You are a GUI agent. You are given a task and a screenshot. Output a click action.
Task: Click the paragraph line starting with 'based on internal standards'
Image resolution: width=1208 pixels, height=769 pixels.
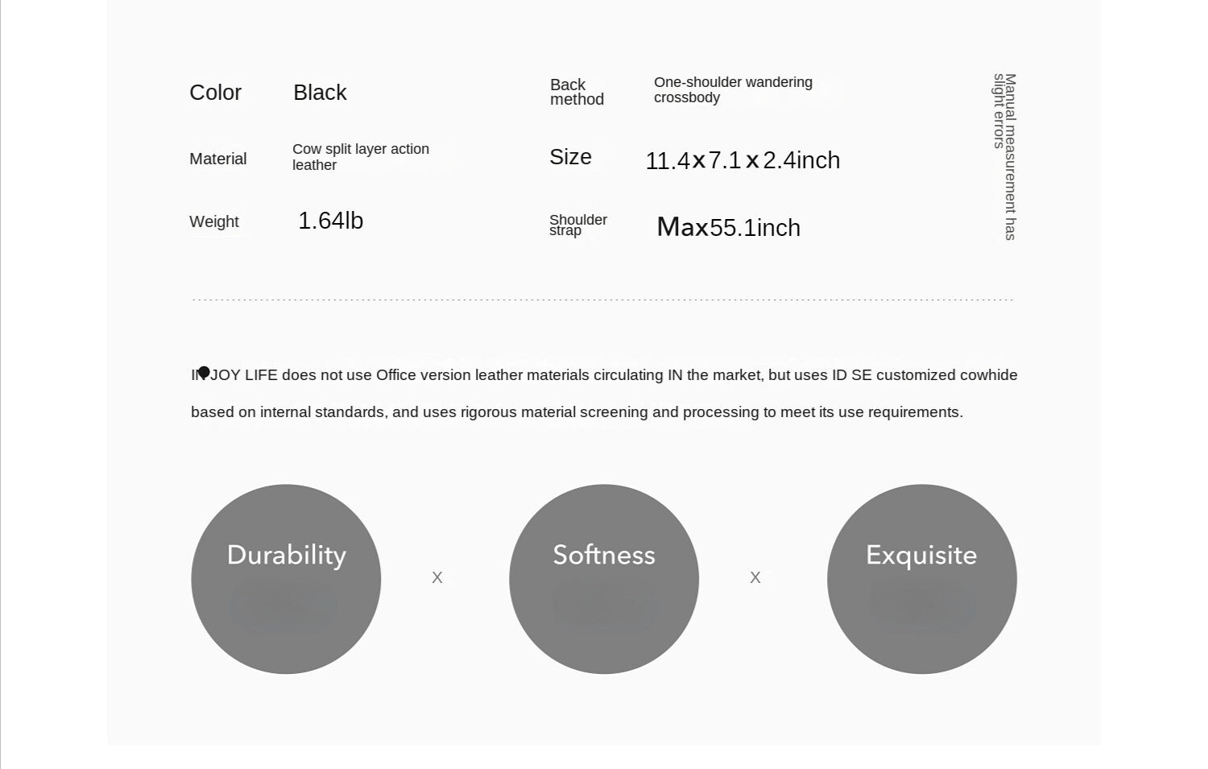(x=577, y=412)
